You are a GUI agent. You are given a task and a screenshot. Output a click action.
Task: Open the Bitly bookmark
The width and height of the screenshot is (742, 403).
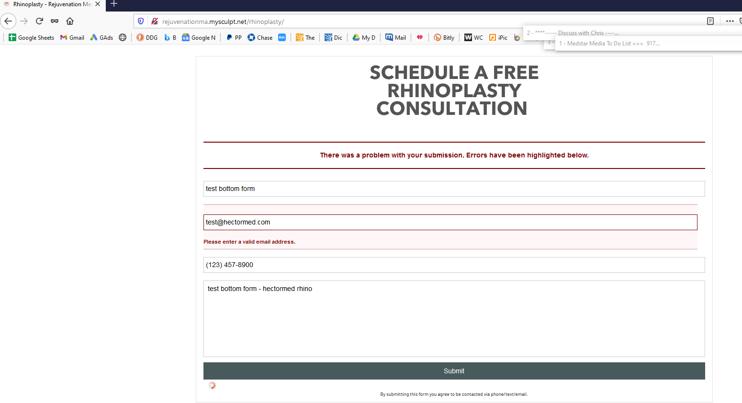444,37
